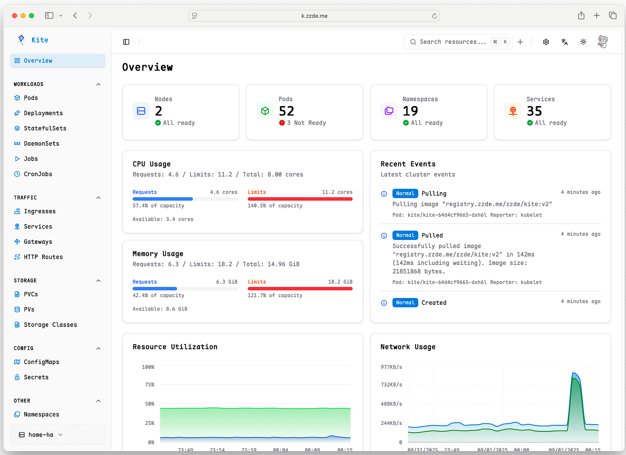Click the plus create resource icon

[520, 42]
